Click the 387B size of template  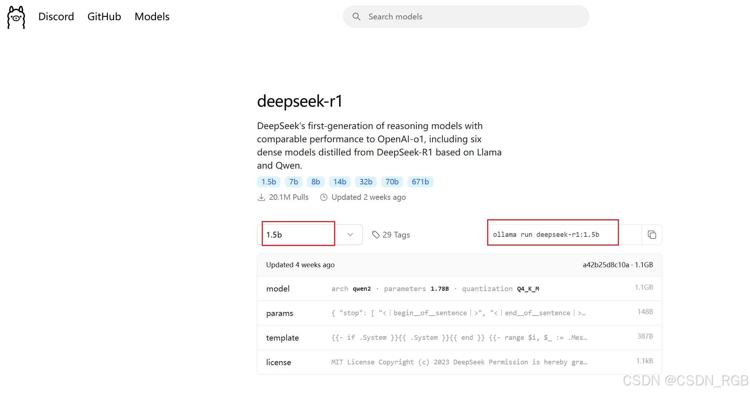coord(645,336)
